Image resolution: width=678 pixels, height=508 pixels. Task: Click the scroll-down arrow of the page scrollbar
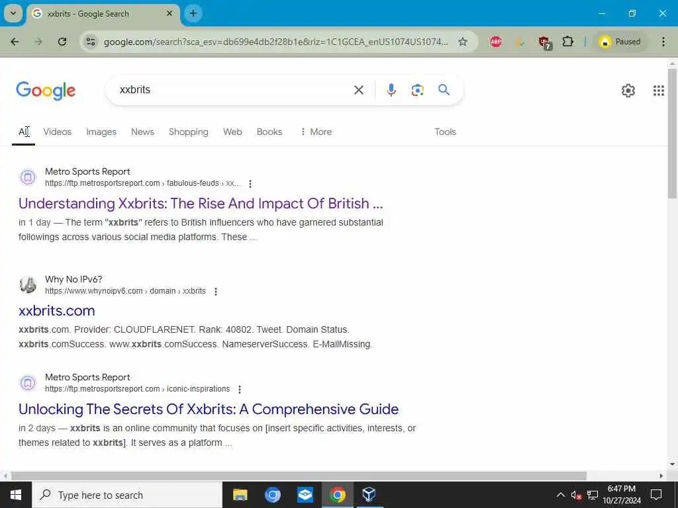(x=672, y=464)
